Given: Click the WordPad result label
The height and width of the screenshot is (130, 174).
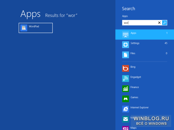Looking at the screenshot, I should 34,27.
